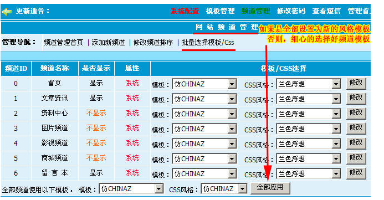Expand CSS风格 dropdown for 商城频道 row

(x=309, y=158)
